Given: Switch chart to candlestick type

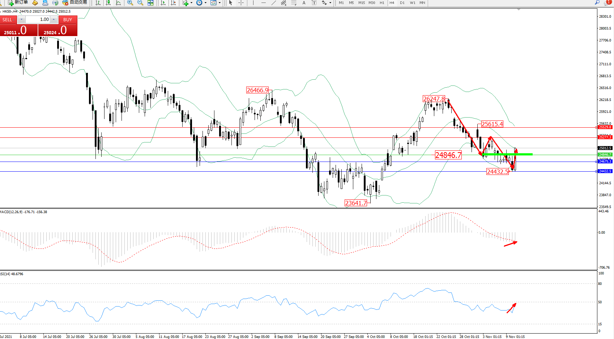Looking at the screenshot, I should click(108, 3).
